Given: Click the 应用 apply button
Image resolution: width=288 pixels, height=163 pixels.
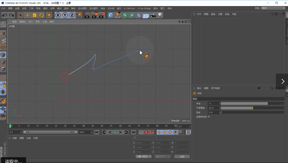Looking at the screenshot, I should coord(182,157).
